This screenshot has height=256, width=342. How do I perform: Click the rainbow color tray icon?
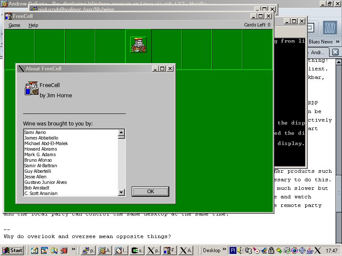pos(264,250)
